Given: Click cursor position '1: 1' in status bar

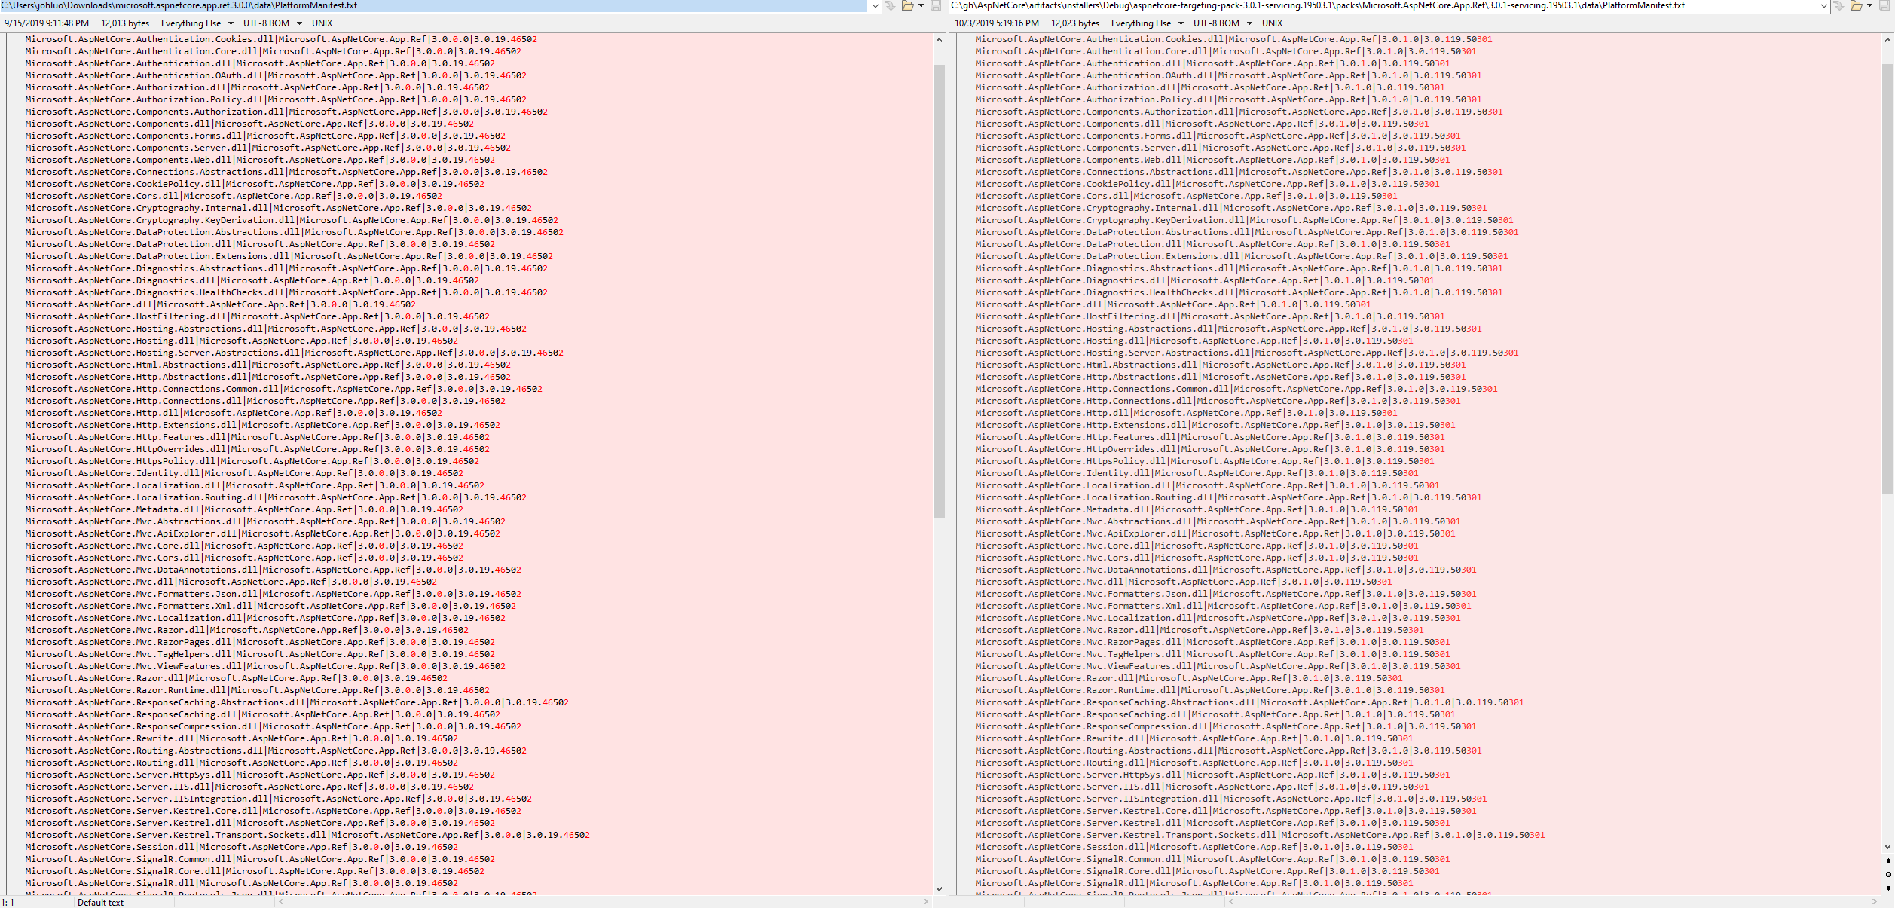Looking at the screenshot, I should point(8,902).
